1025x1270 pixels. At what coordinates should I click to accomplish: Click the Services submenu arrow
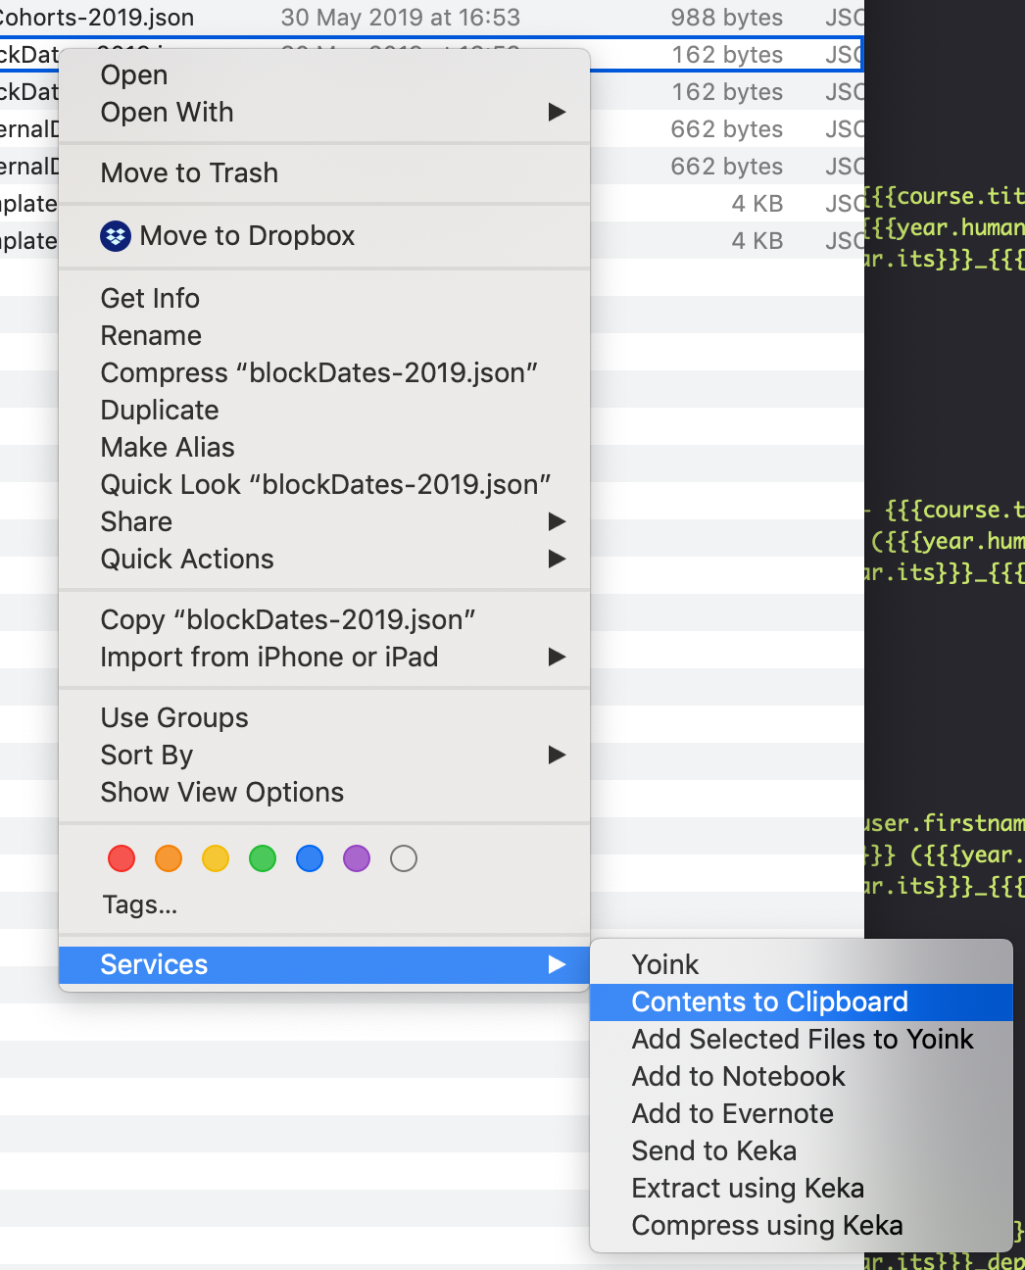(x=557, y=964)
